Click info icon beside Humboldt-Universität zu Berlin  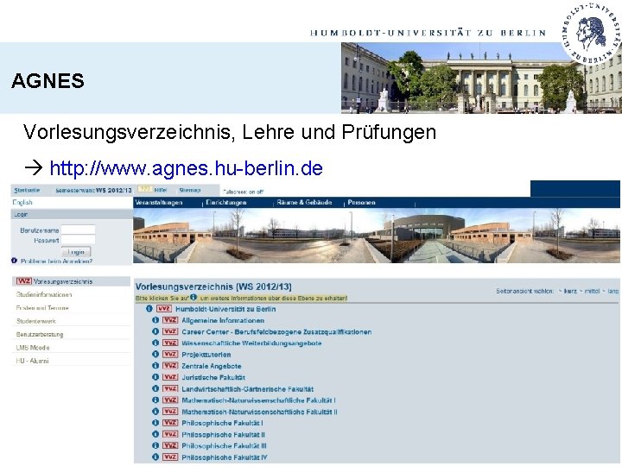point(149,309)
